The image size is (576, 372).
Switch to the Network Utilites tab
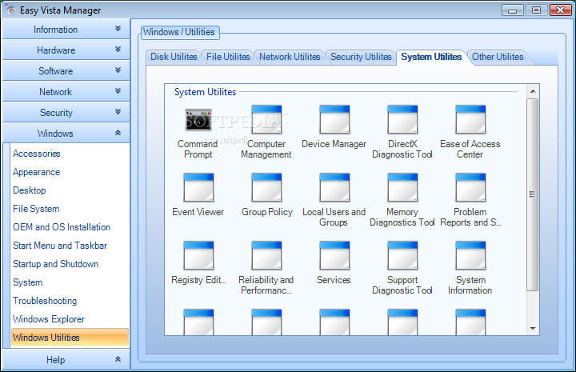pyautogui.click(x=290, y=57)
